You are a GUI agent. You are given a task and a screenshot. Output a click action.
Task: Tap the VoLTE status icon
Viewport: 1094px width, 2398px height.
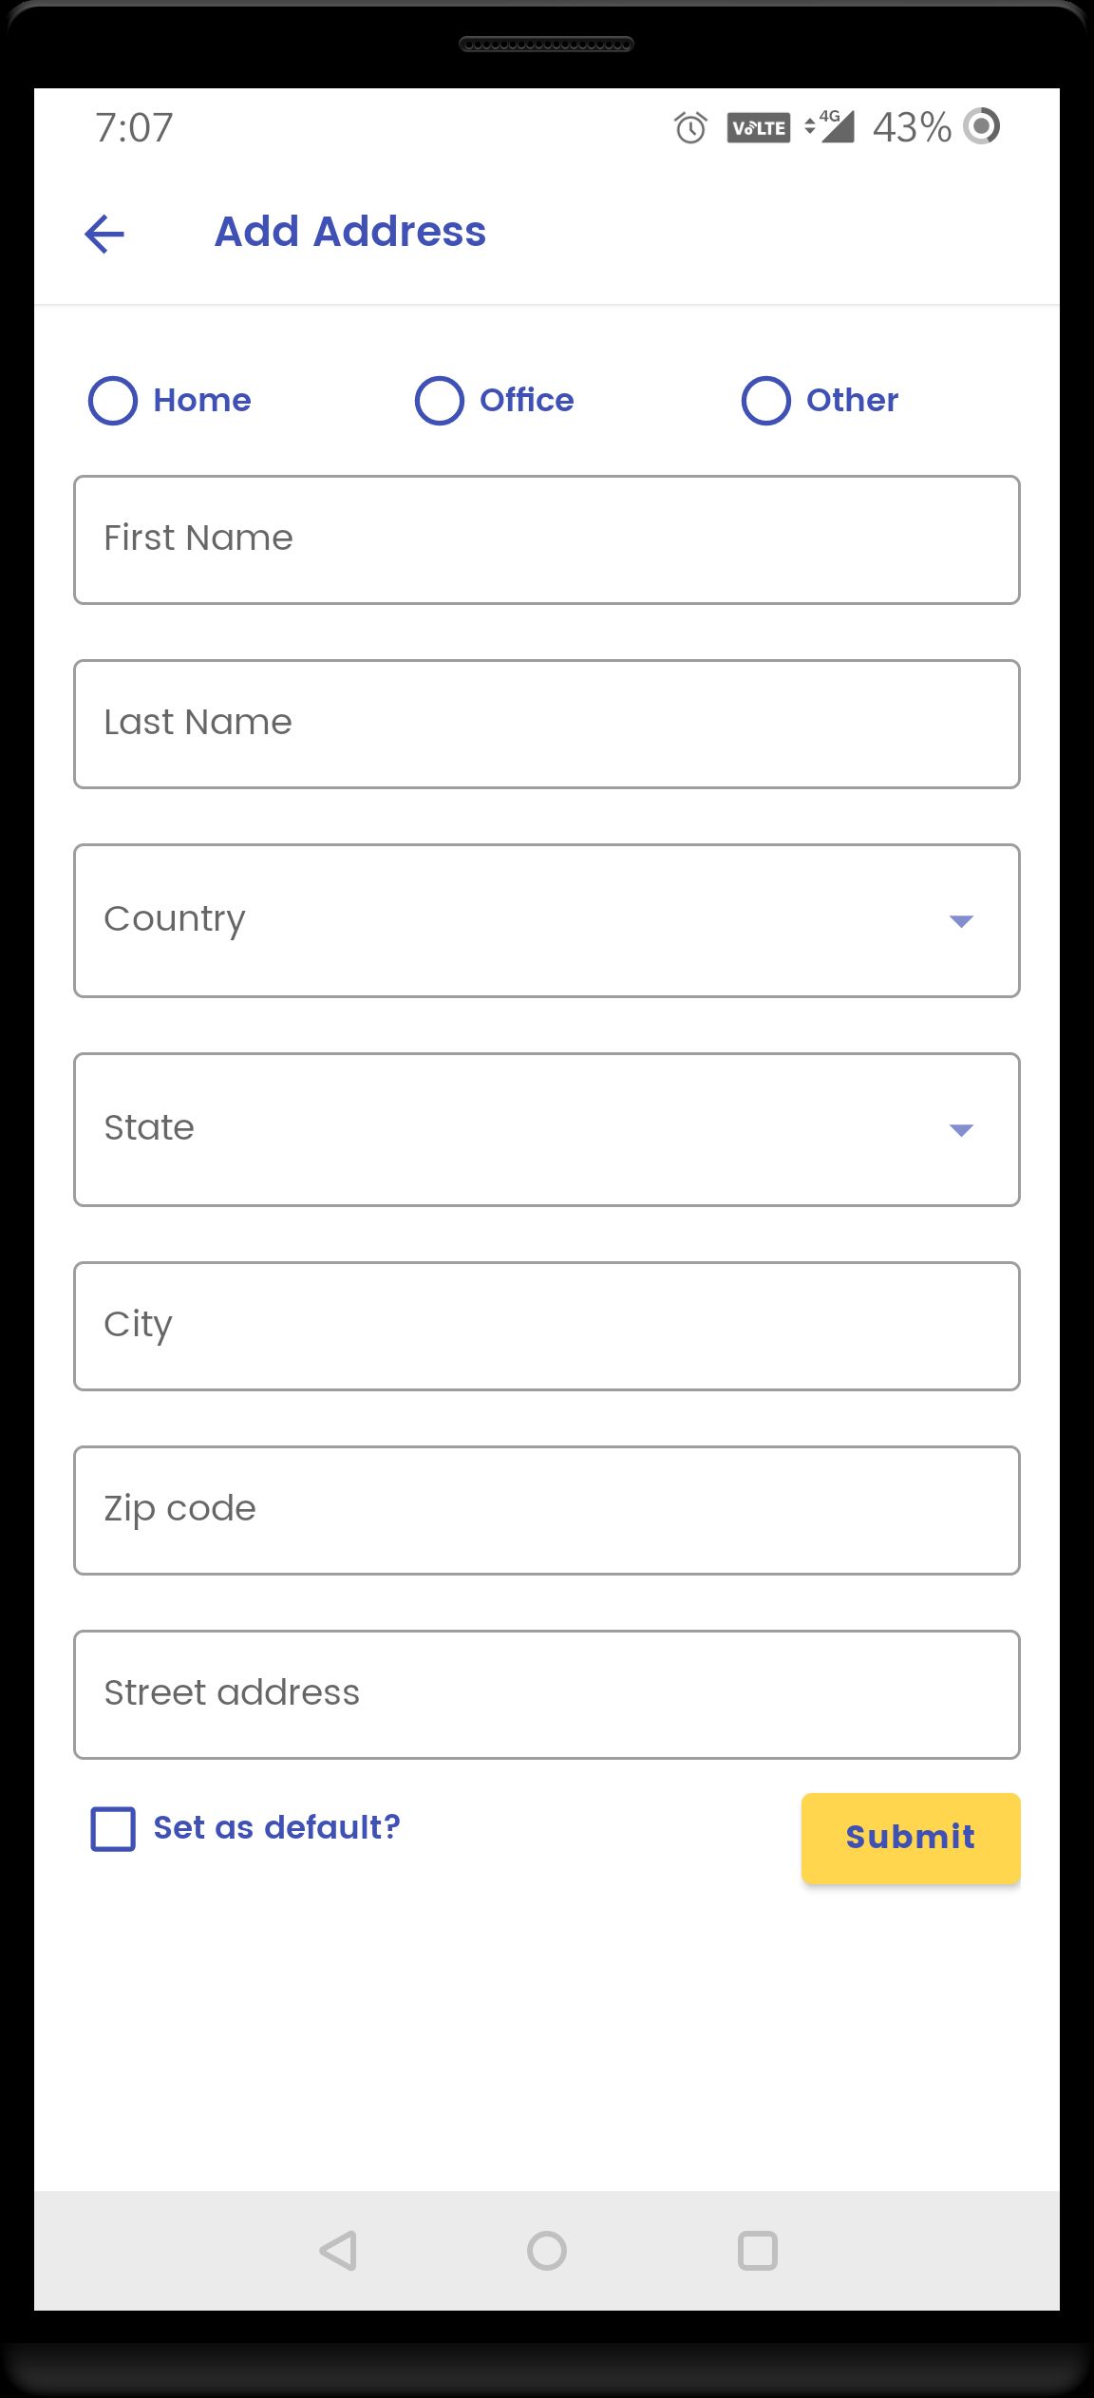(x=758, y=127)
